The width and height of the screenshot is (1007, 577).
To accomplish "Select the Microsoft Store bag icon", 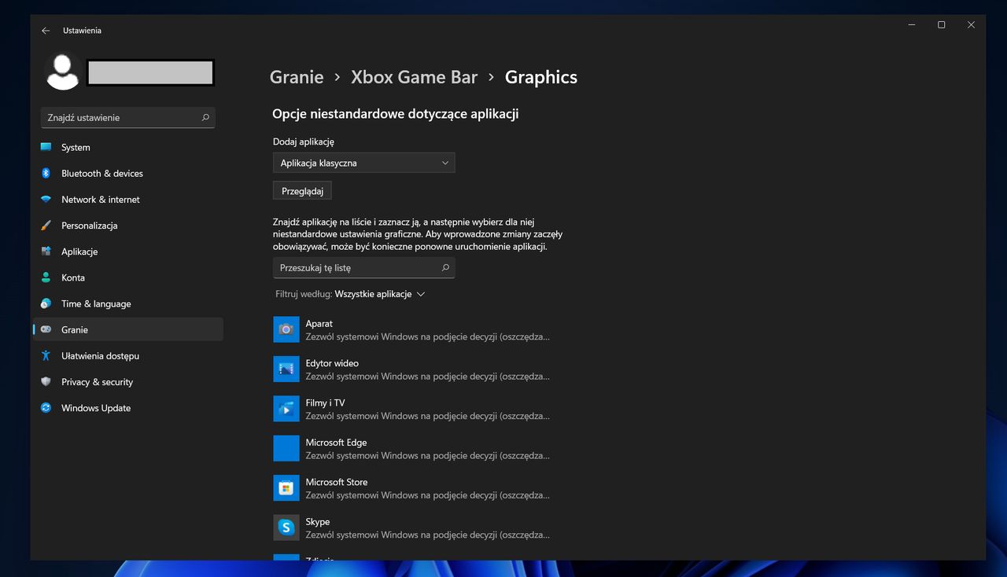I will [x=286, y=487].
